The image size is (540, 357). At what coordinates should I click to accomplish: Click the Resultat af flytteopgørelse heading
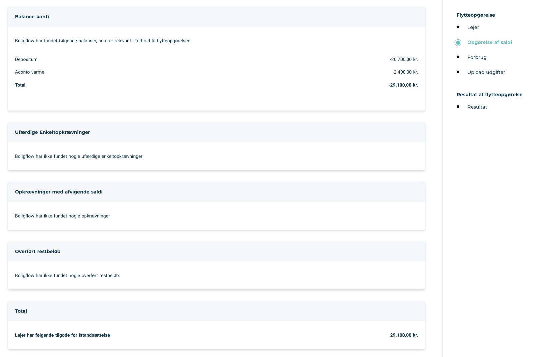pos(489,95)
